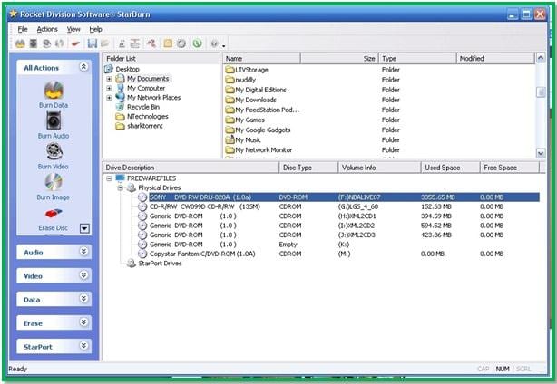Click the Burn Data icon in All Actions

pos(54,90)
